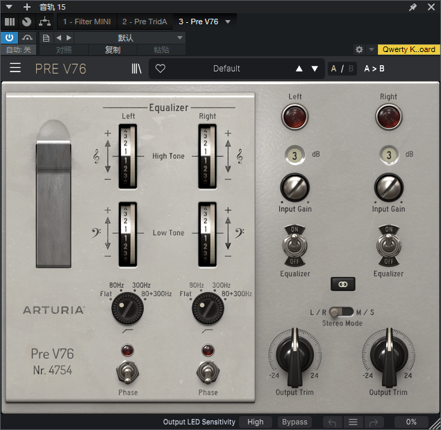The image size is (441, 430).
Task: Open the preset library browser icon
Action: pos(136,69)
